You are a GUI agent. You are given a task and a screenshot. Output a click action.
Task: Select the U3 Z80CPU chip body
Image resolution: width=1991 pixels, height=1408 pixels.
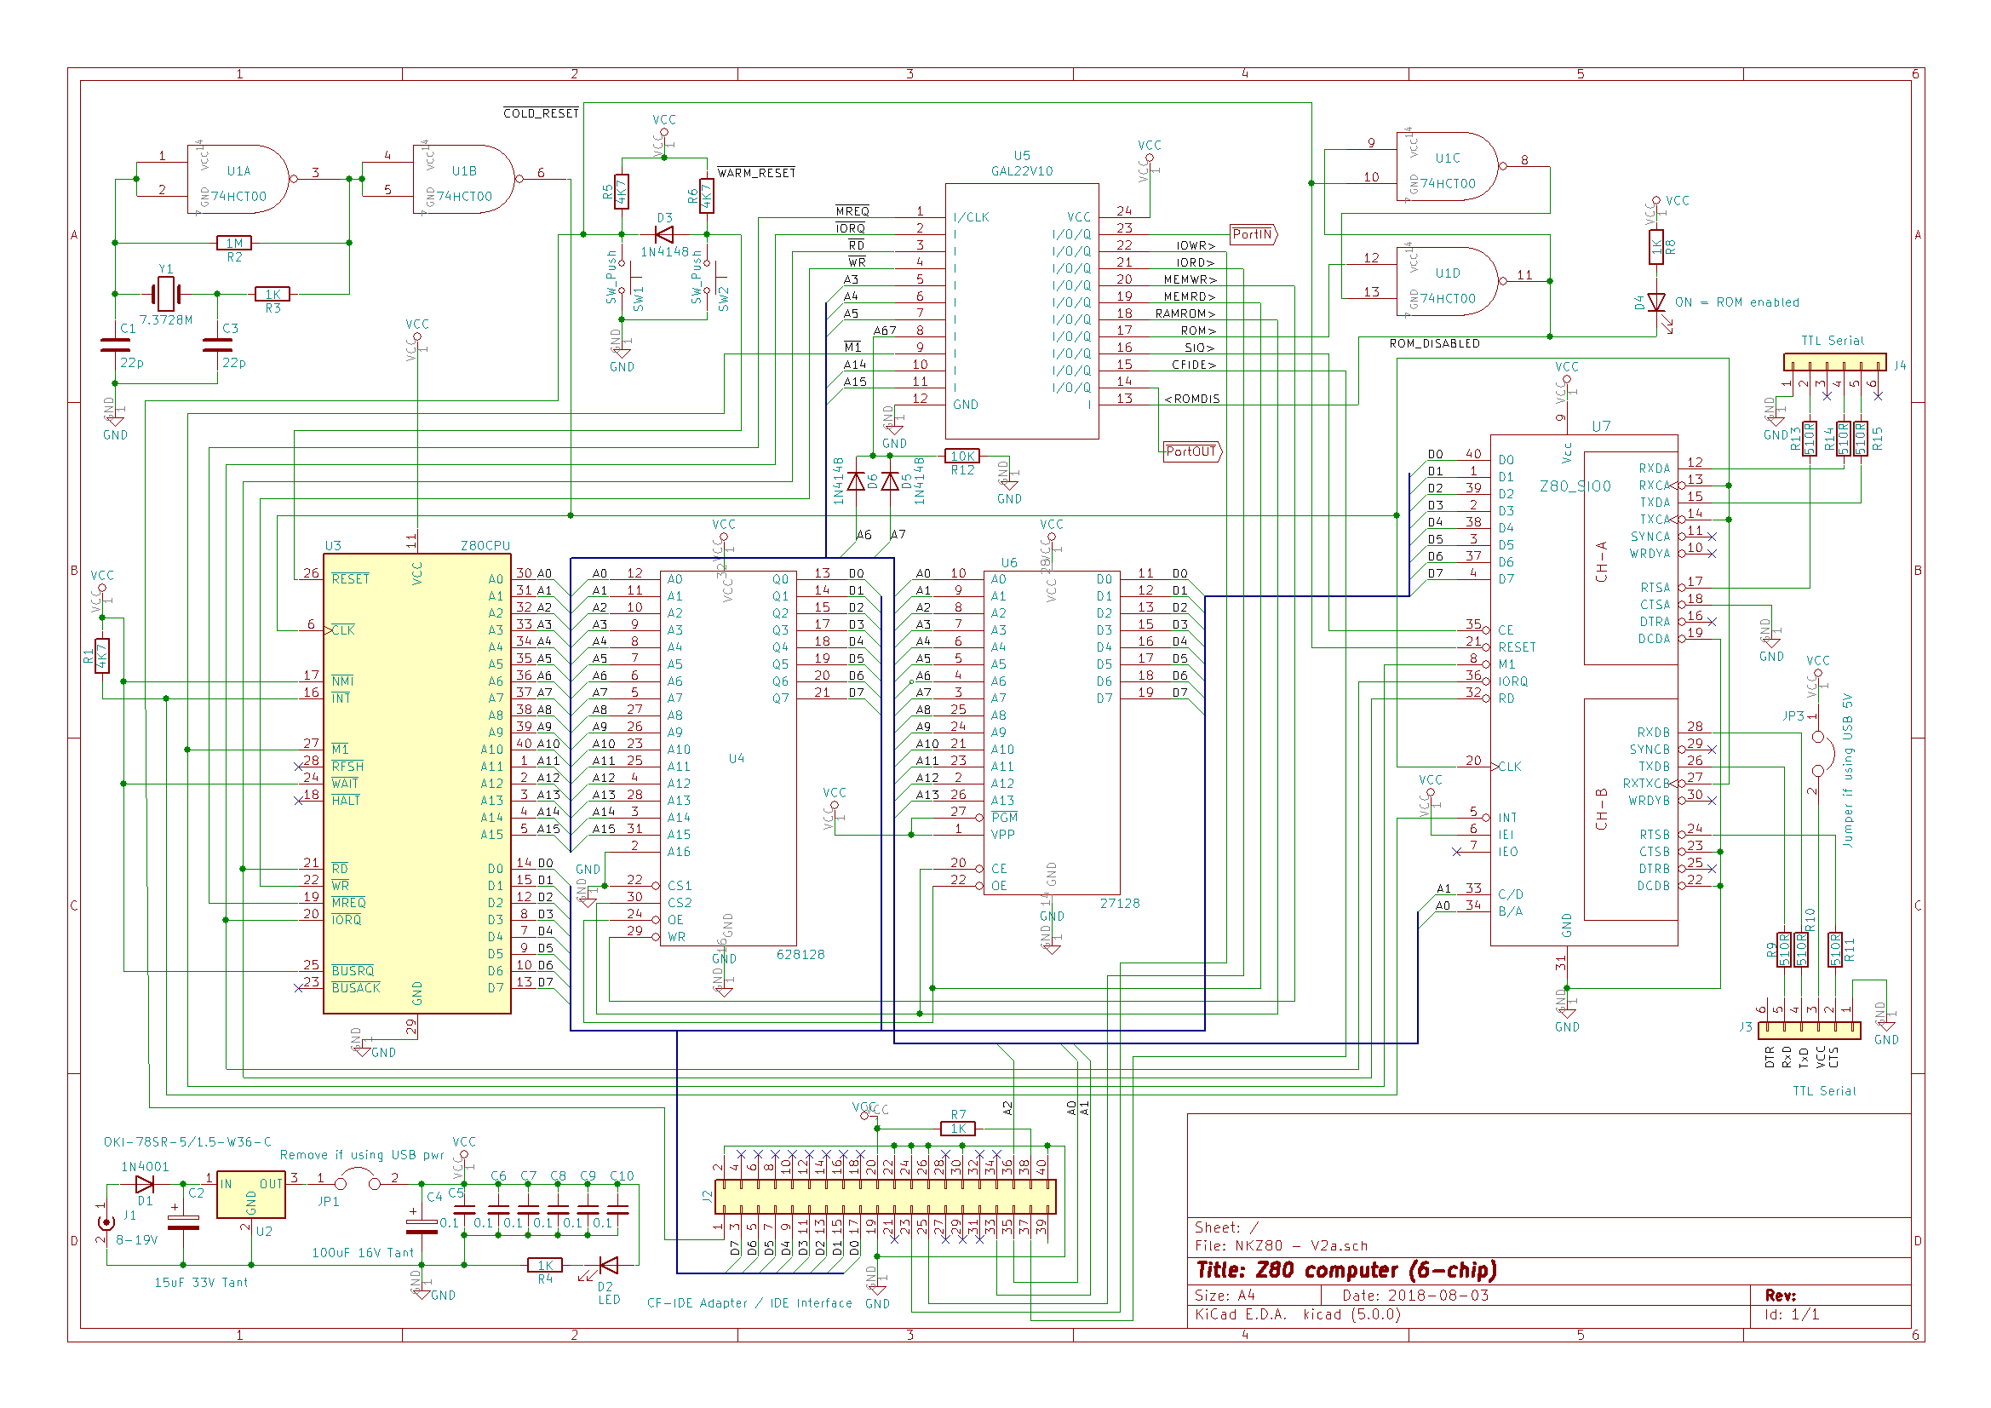[416, 783]
